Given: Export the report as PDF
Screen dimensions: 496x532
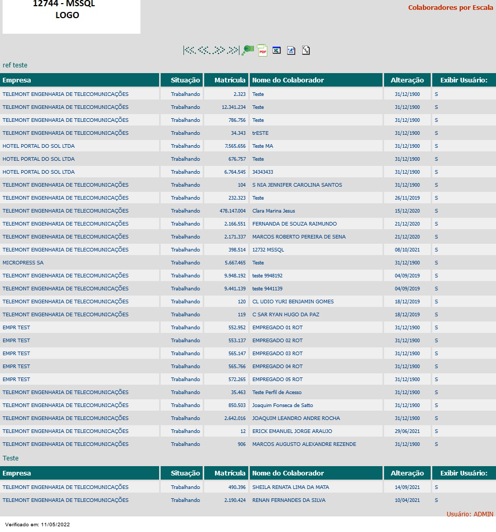Looking at the screenshot, I should (x=262, y=50).
